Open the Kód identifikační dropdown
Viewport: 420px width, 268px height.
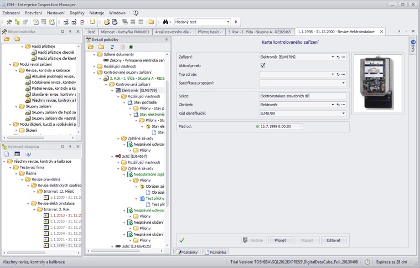coord(343,113)
